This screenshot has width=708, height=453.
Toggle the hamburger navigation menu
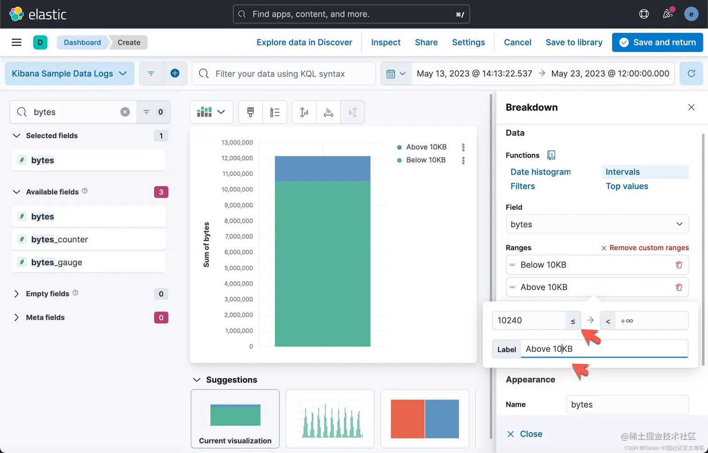[16, 43]
